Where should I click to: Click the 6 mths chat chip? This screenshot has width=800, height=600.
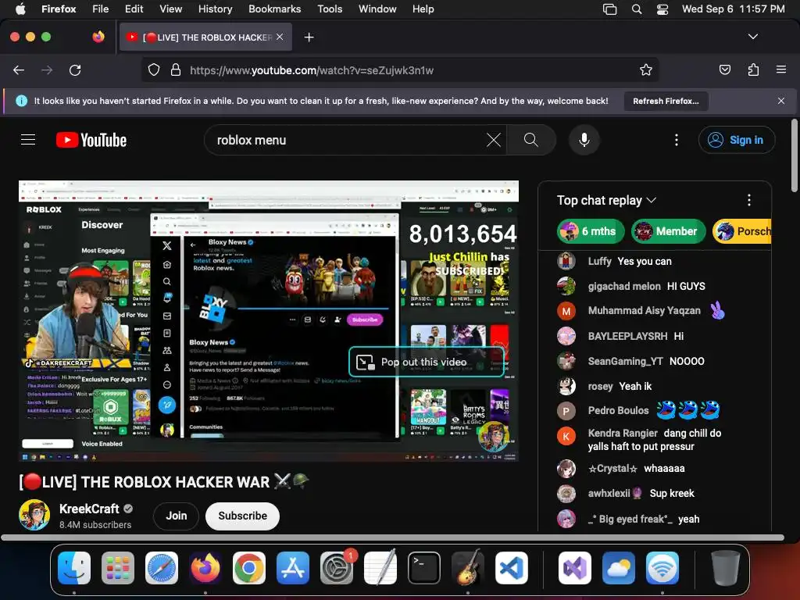591,231
